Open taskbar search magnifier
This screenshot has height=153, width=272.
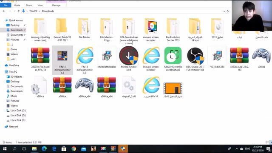point(14,149)
